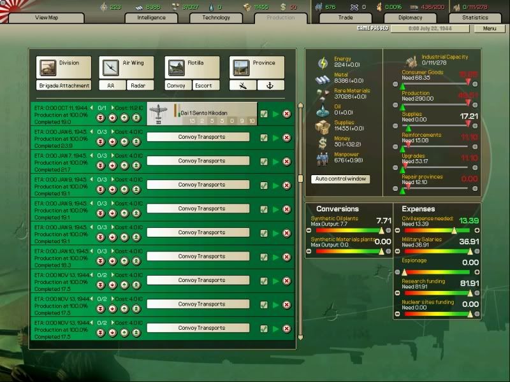The width and height of the screenshot is (510, 382).
Task: Click the Military Salaries slider bar
Action: (x=435, y=251)
